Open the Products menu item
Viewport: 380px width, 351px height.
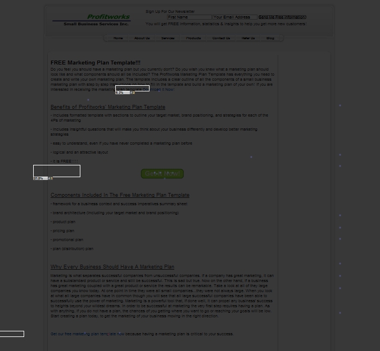(193, 38)
